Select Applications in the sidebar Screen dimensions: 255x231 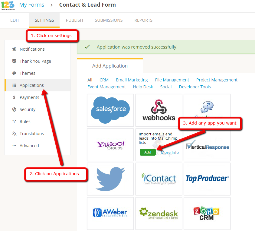click(x=38, y=85)
